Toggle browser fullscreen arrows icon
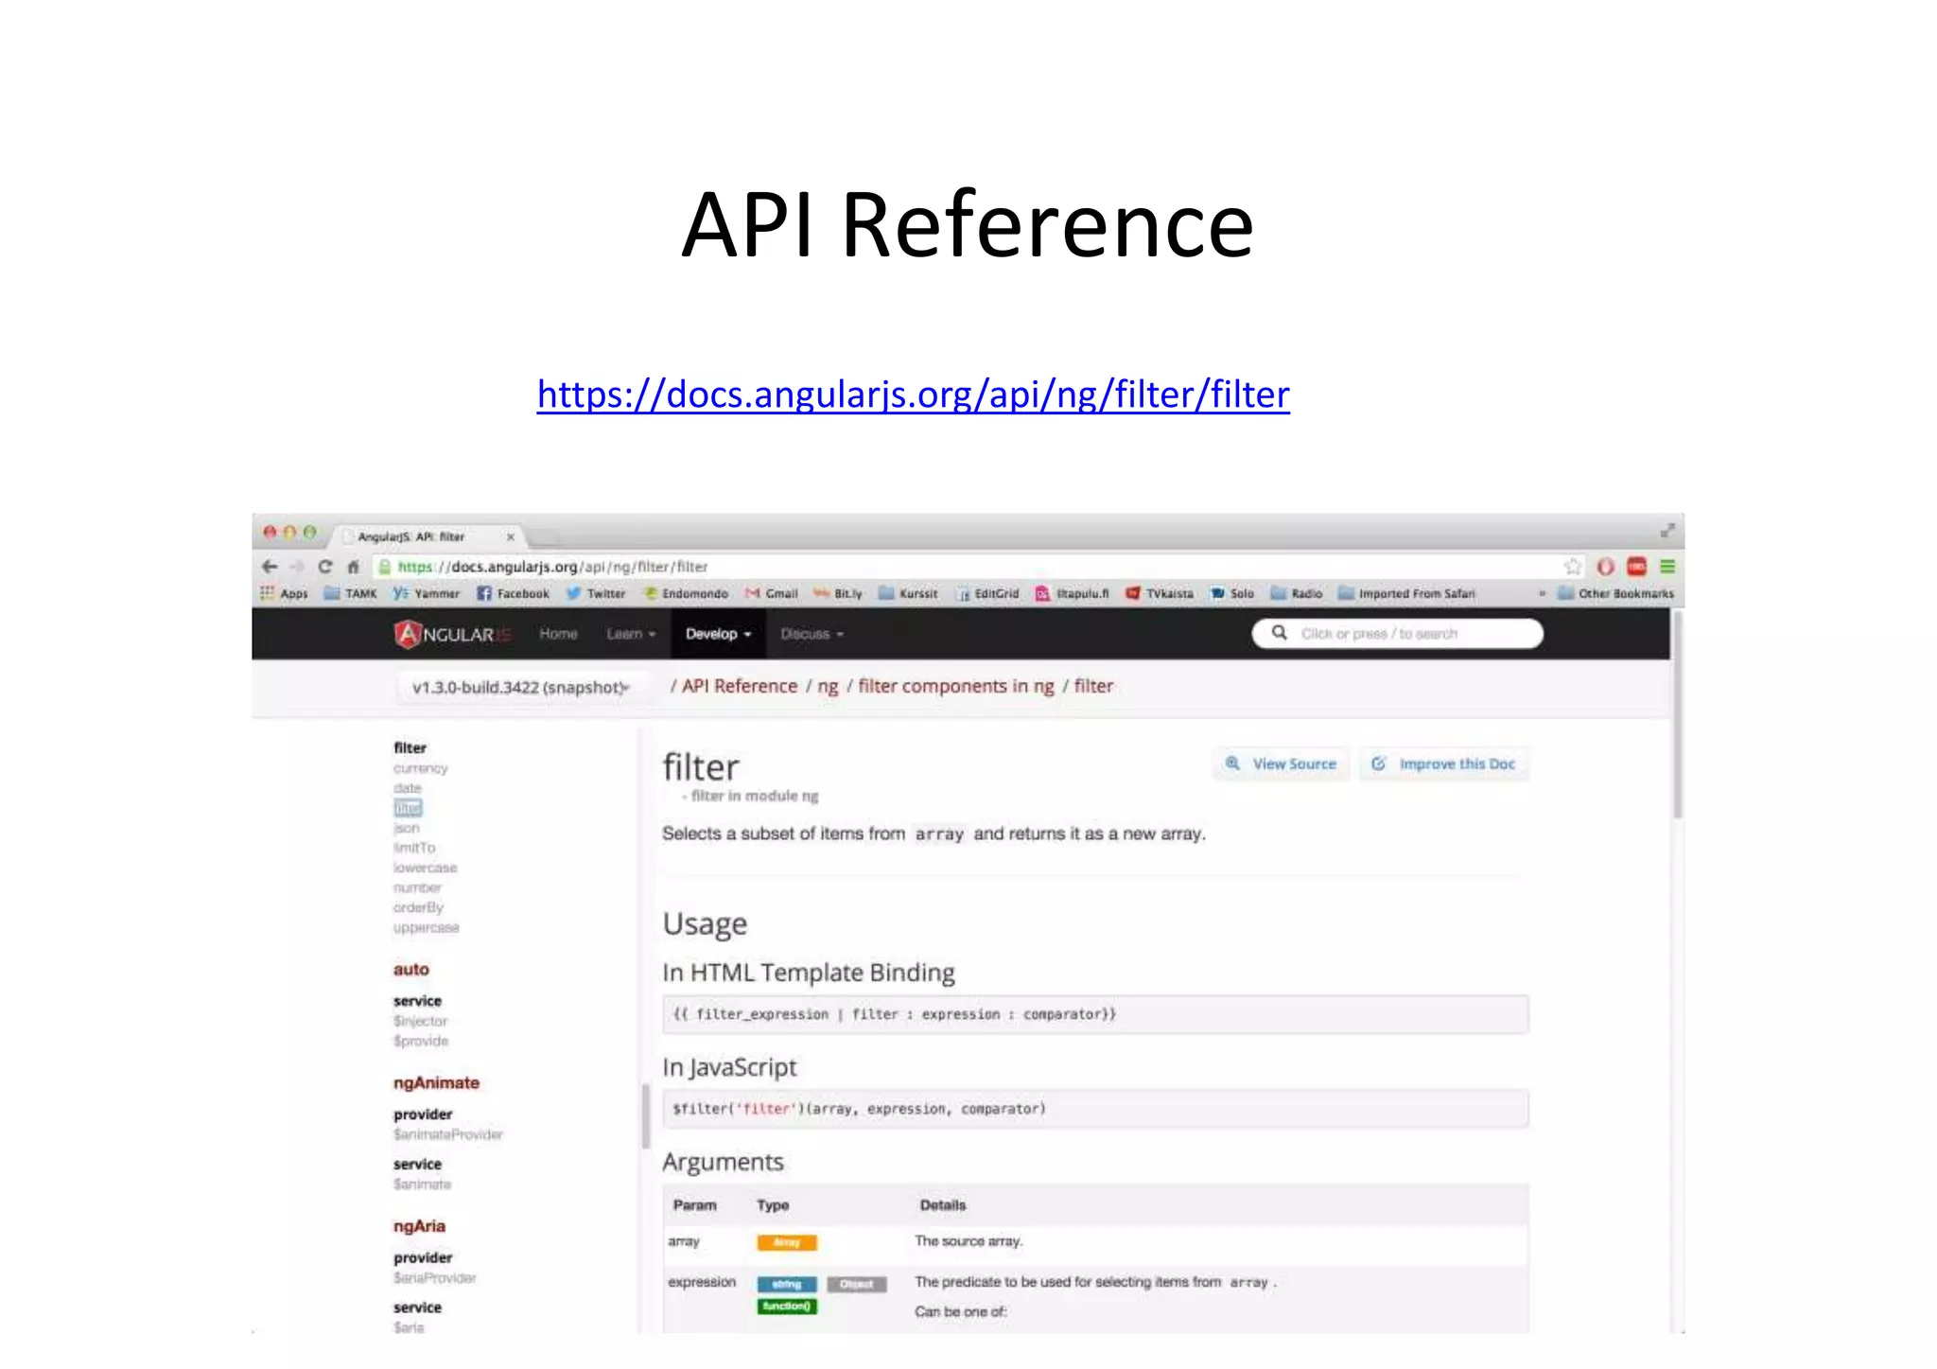The image size is (1937, 1369). point(1667,531)
